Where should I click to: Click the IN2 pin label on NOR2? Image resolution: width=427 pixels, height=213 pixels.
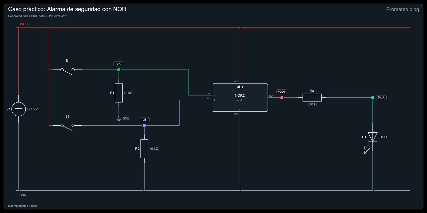209,99
